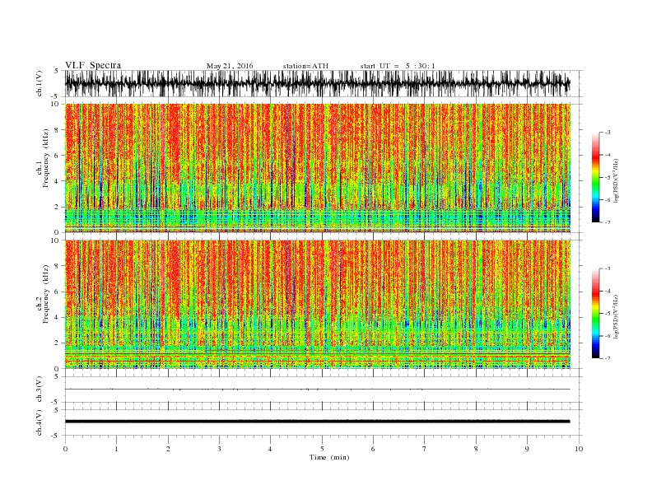This screenshot has width=652, height=504.
Task: Click the "8" tick on time axis
Action: click(476, 449)
